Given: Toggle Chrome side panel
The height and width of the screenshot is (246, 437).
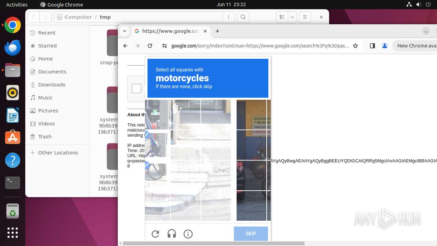Looking at the screenshot, I should click(x=372, y=46).
